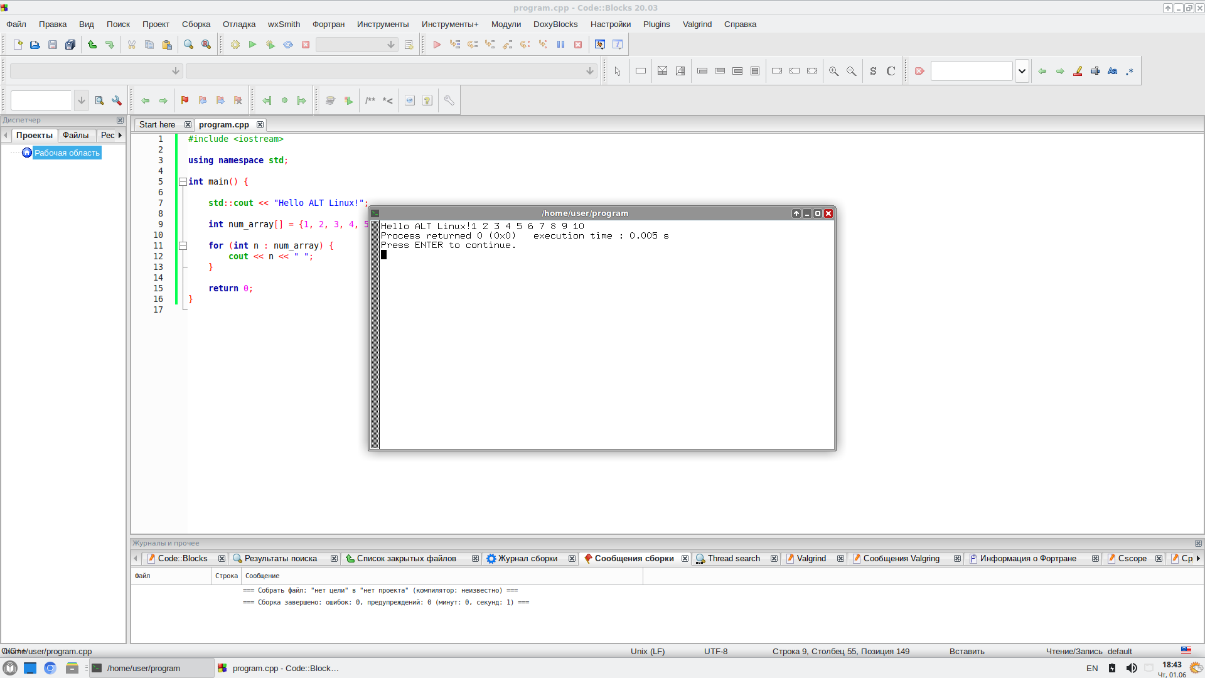Build the project with the gear icon
The height and width of the screenshot is (678, 1205).
click(x=235, y=45)
